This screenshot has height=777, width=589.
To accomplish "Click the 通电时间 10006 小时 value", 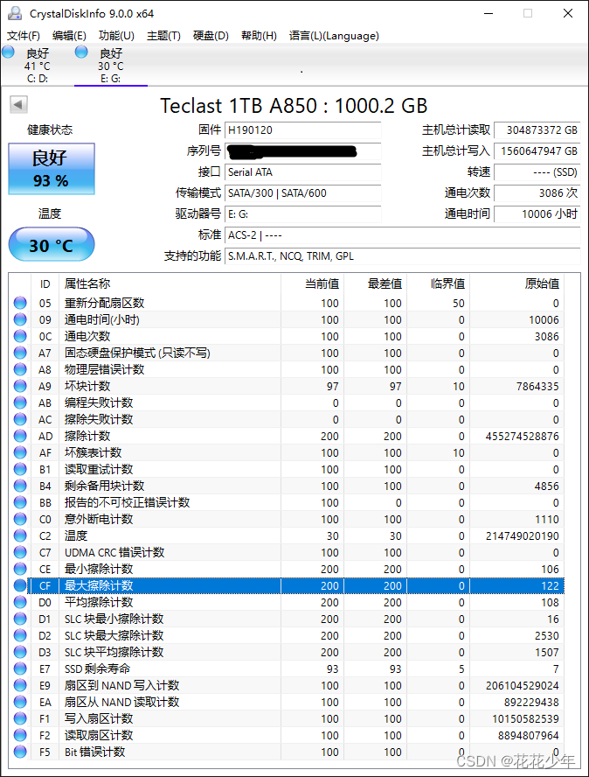I will pyautogui.click(x=537, y=214).
